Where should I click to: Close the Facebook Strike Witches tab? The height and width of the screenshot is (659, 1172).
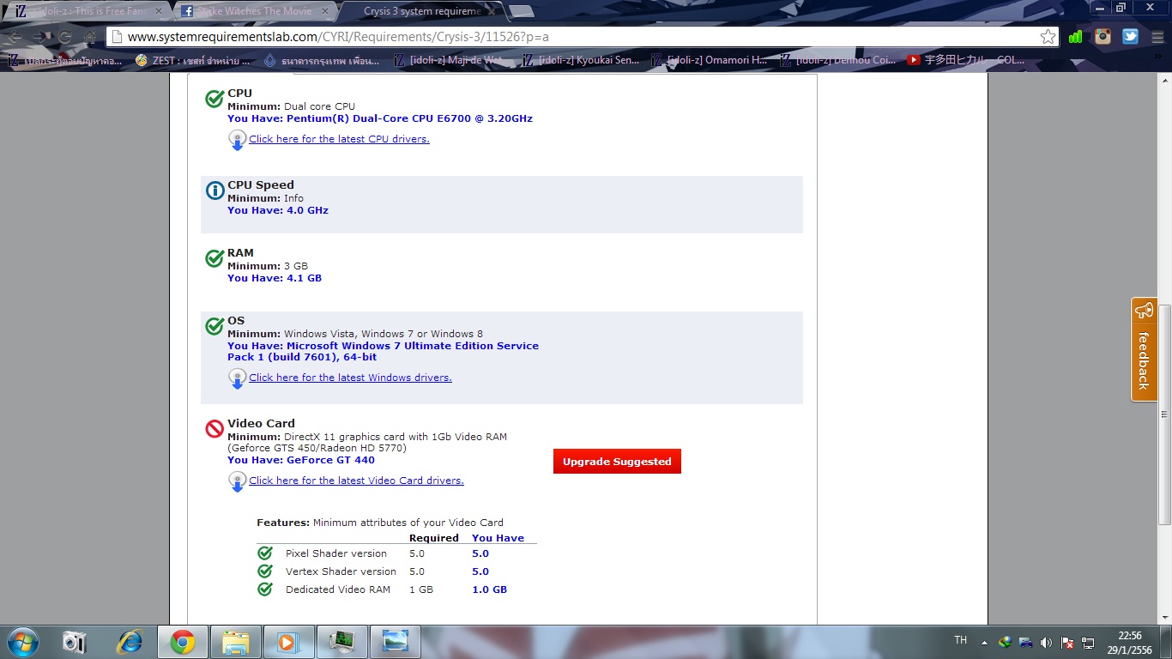pos(324,11)
